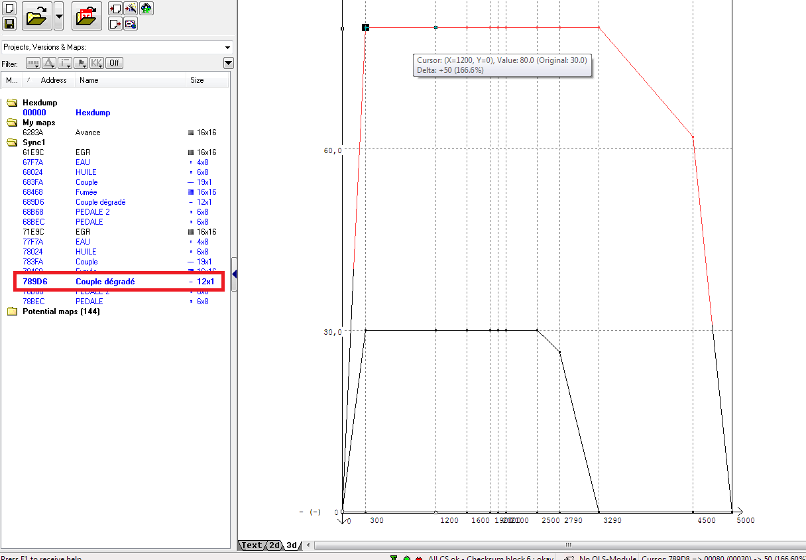Click the open project folder icon

point(36,16)
